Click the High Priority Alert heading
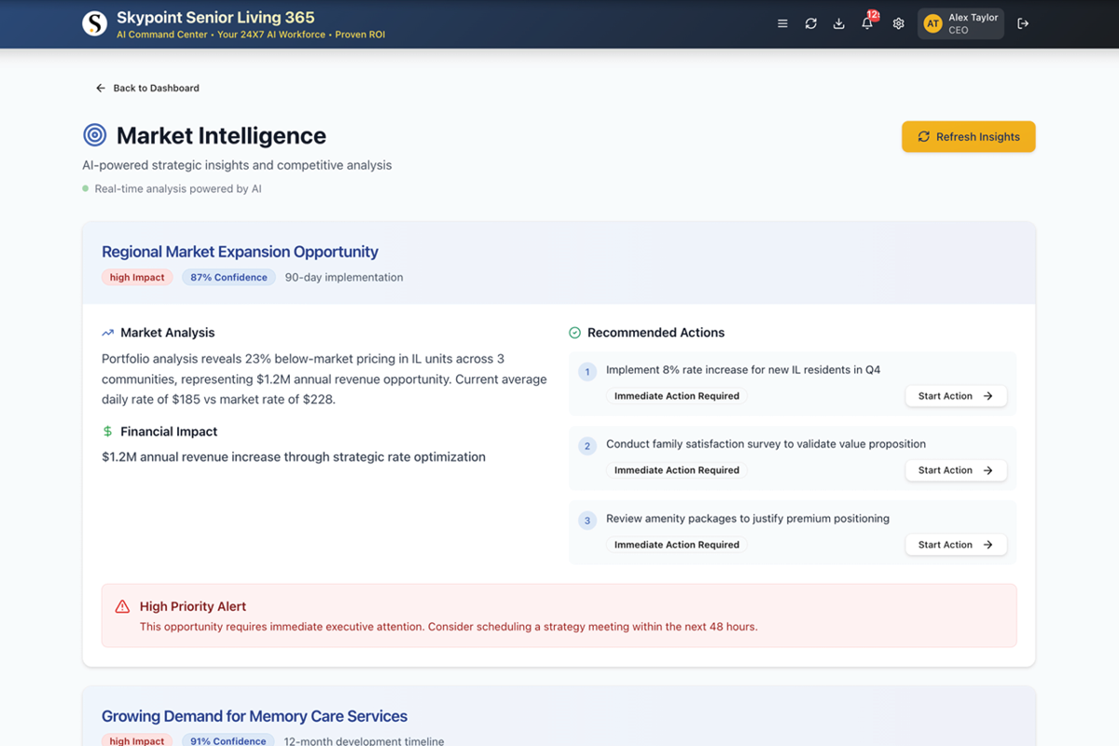This screenshot has width=1119, height=746. pos(193,606)
